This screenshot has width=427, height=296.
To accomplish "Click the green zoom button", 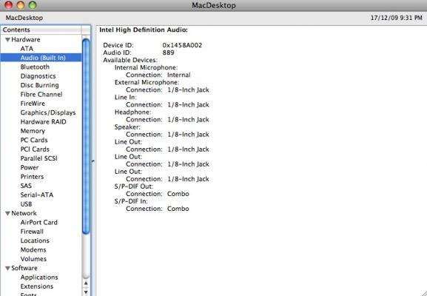I will click(x=33, y=5).
